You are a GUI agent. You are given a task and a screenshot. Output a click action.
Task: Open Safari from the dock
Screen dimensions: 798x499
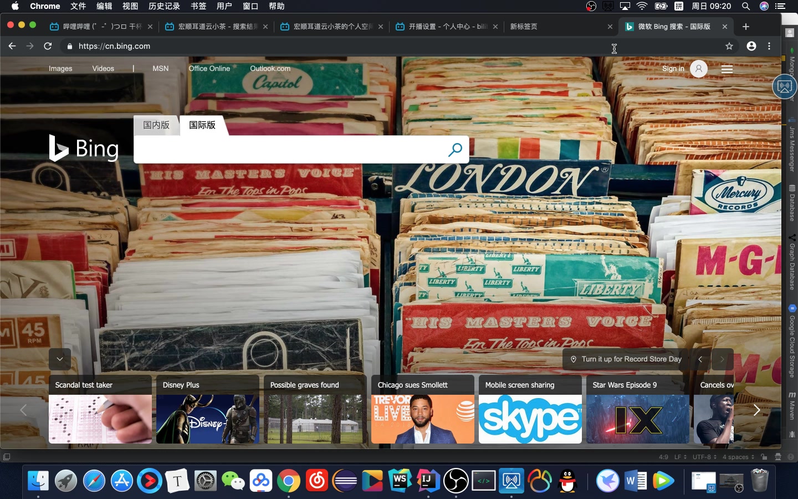[x=94, y=481]
